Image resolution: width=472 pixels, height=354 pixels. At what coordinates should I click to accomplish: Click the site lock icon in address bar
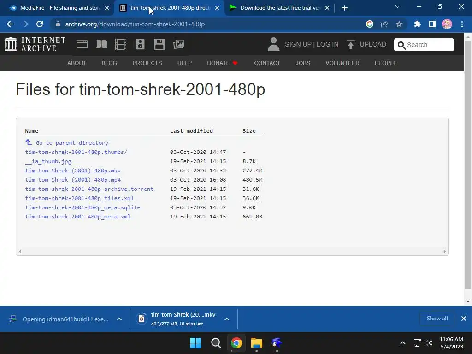click(58, 24)
